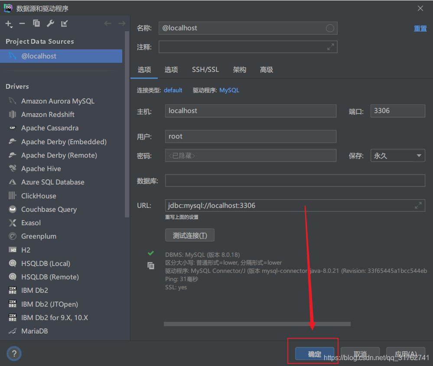
Task: Expand the comment field with its expand icon
Action: click(x=330, y=47)
